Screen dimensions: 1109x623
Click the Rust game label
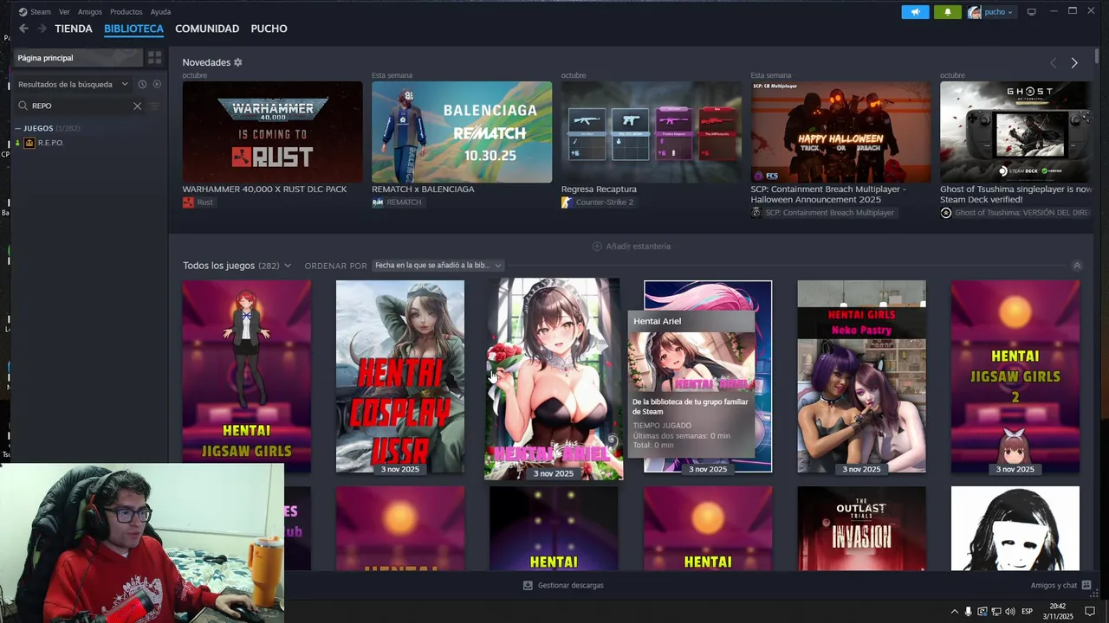pos(198,202)
